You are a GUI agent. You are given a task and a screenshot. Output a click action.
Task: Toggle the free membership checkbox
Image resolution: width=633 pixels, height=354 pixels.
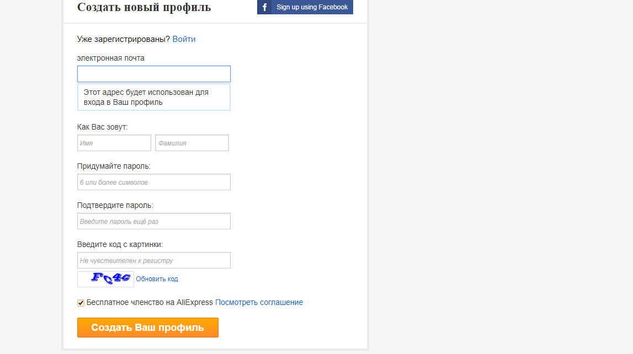81,303
